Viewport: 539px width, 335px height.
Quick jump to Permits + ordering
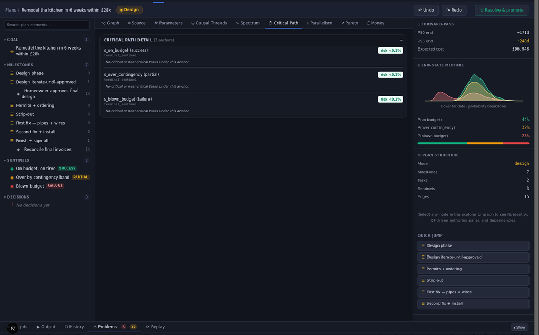point(473,269)
